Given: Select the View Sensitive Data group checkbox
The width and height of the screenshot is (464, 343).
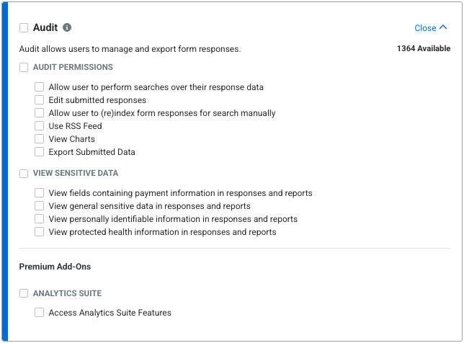Looking at the screenshot, I should [x=24, y=174].
